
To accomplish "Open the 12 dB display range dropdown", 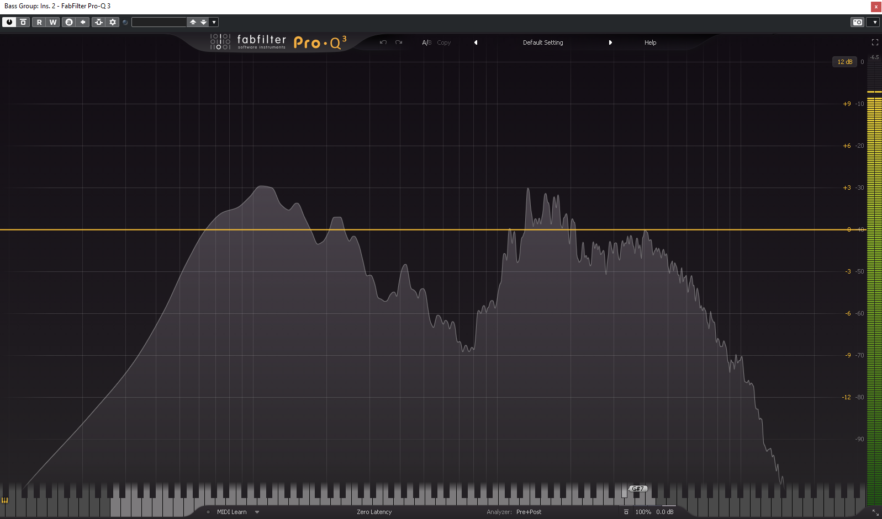I will click(x=844, y=62).
